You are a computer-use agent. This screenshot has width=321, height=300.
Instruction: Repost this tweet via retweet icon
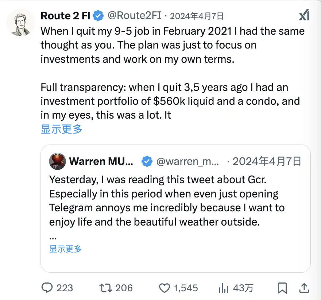106,288
